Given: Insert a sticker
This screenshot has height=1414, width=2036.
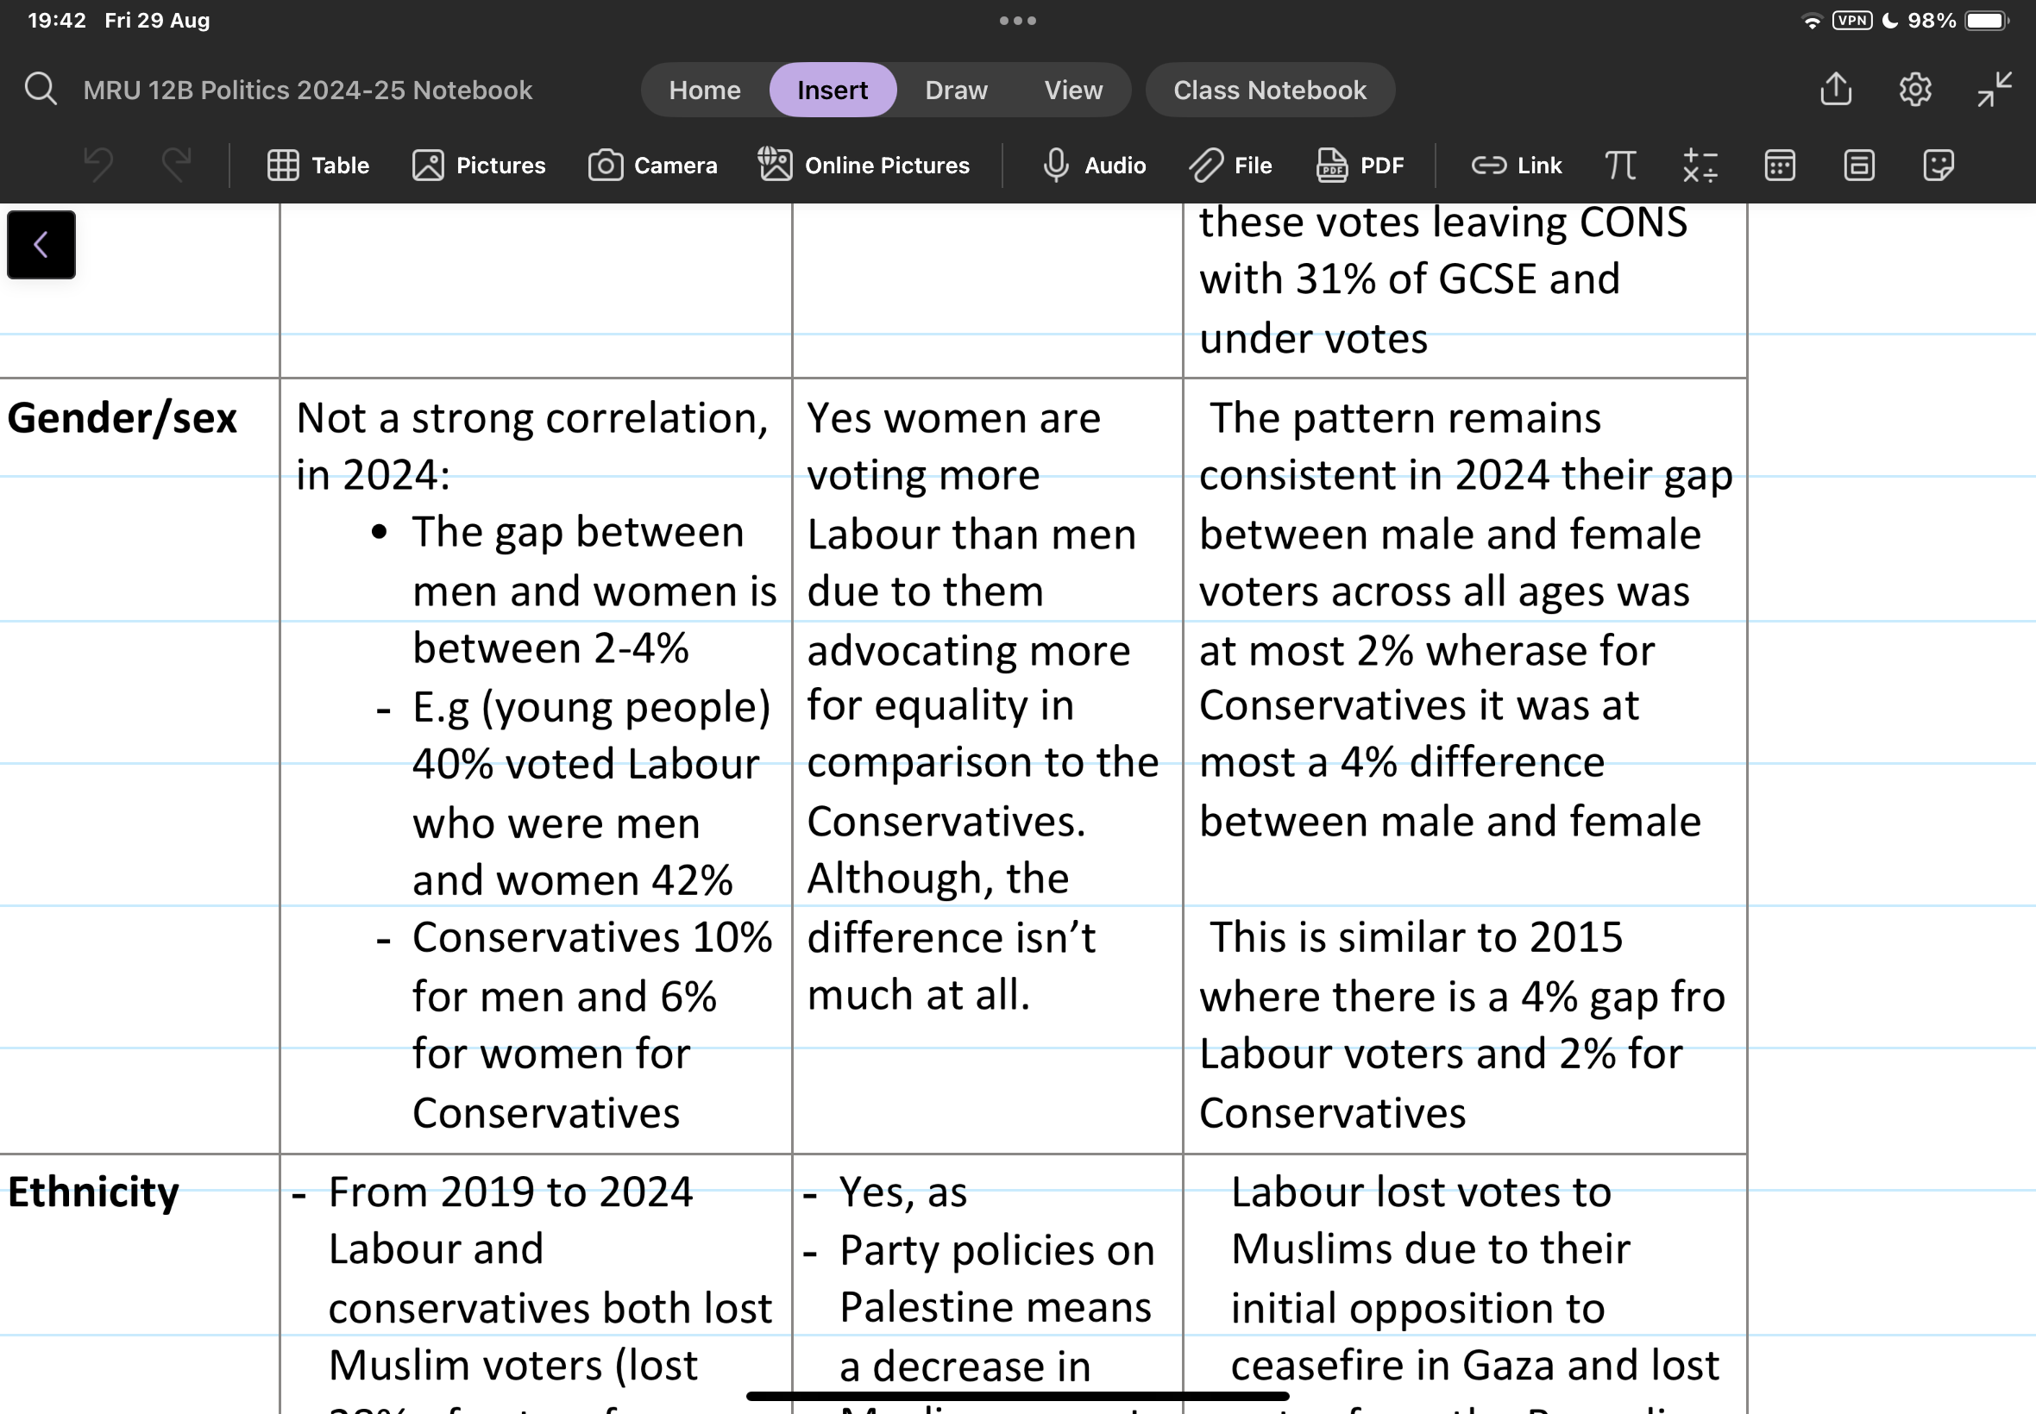Looking at the screenshot, I should coord(1939,166).
